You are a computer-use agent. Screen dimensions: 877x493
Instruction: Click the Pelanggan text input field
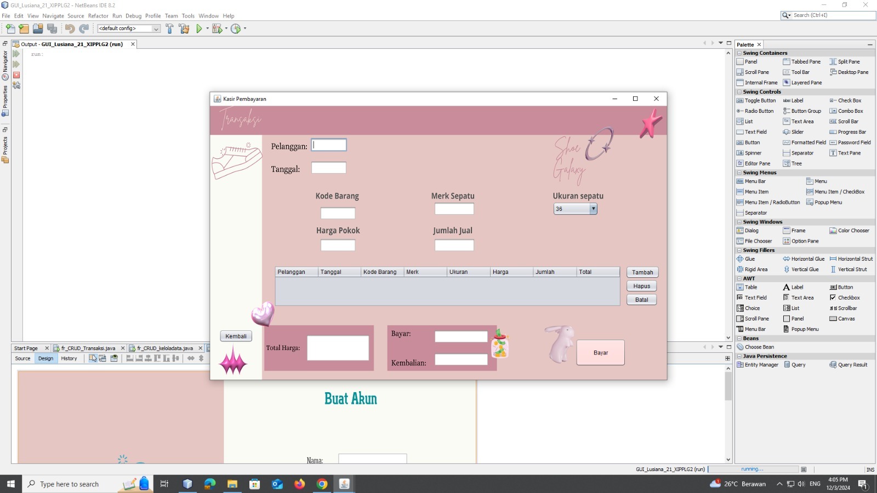(x=329, y=145)
